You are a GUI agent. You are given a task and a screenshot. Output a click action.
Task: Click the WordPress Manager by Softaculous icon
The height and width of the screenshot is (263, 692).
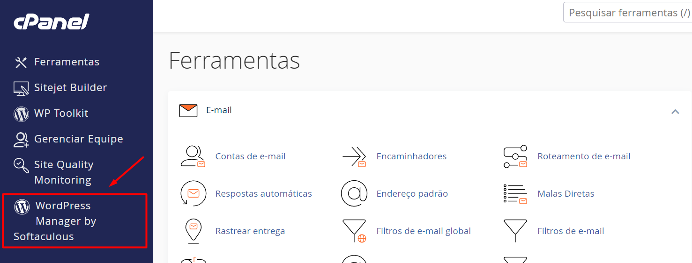click(22, 206)
